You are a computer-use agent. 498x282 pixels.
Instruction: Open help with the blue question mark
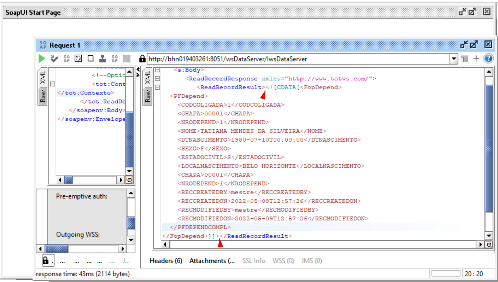(488, 59)
